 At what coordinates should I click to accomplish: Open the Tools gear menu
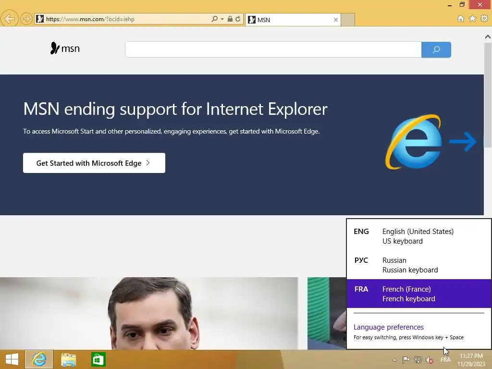point(484,19)
